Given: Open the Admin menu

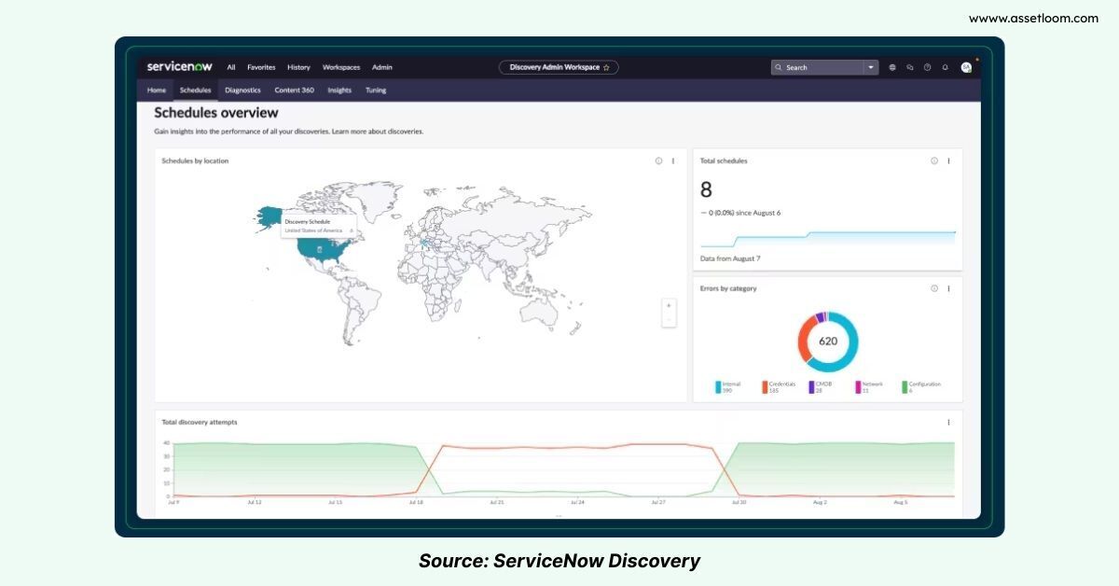Looking at the screenshot, I should (x=382, y=67).
